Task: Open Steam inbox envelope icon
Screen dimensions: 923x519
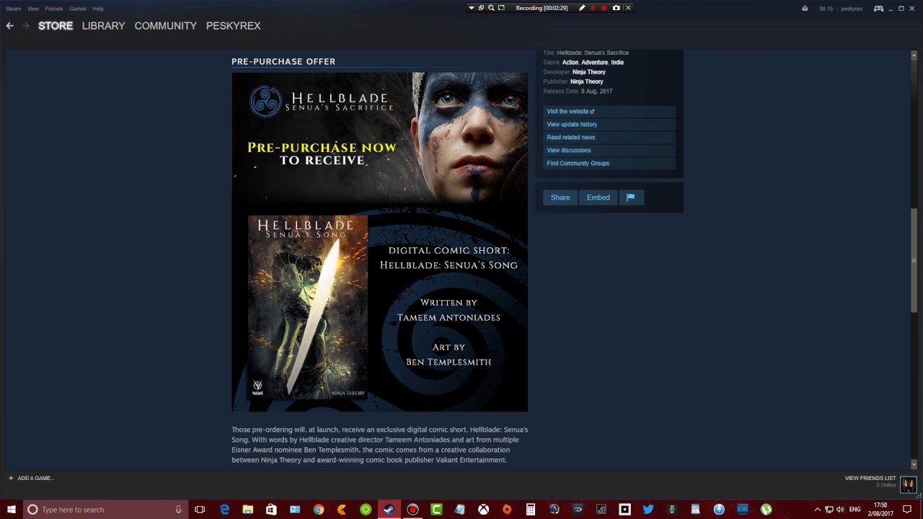Action: tap(805, 9)
